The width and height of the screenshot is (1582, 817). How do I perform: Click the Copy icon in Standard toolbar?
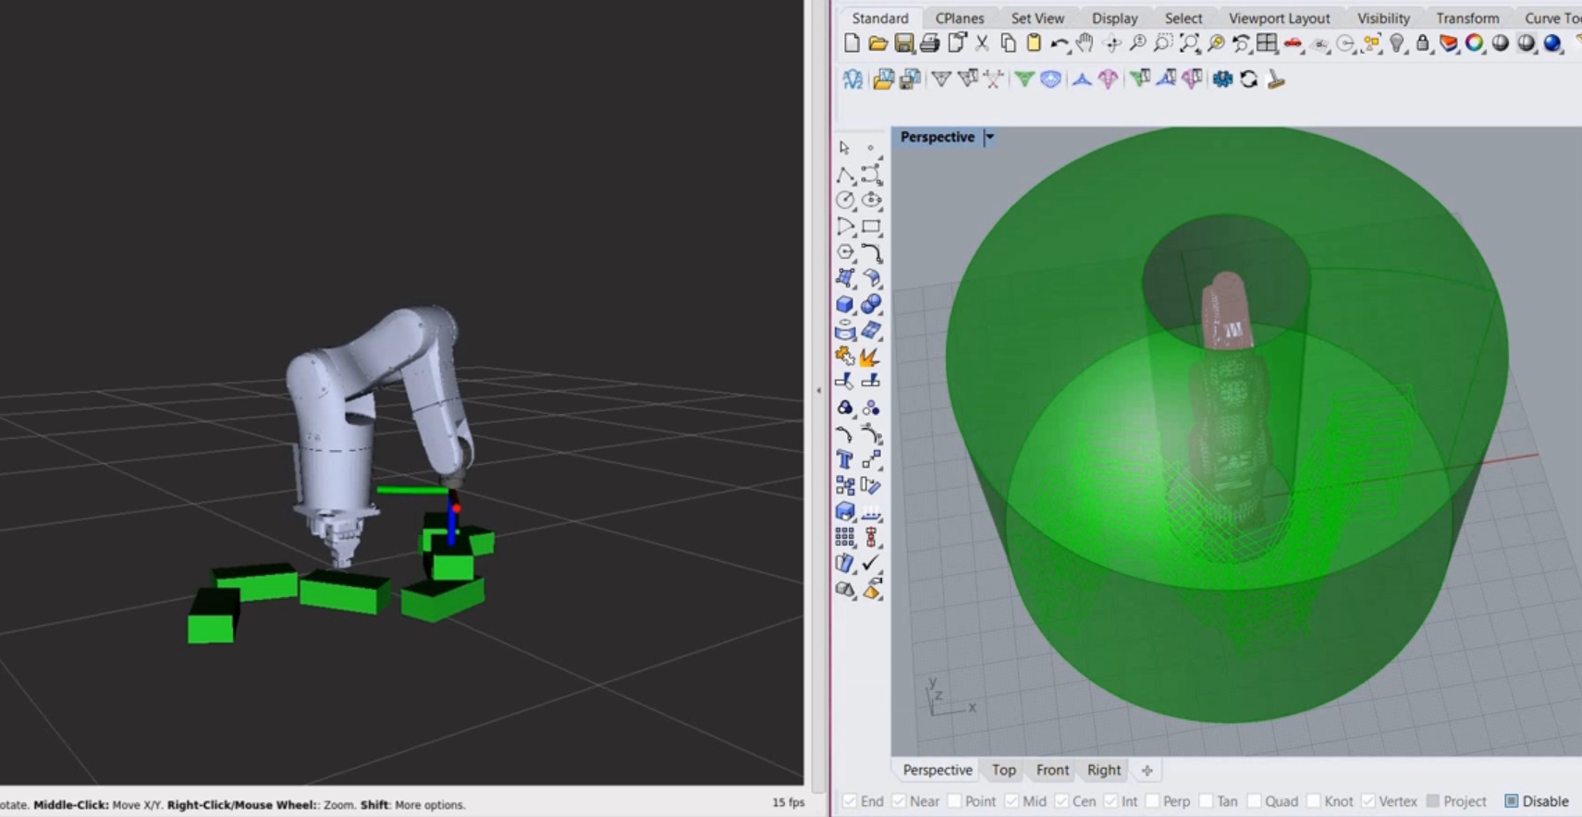click(1008, 43)
